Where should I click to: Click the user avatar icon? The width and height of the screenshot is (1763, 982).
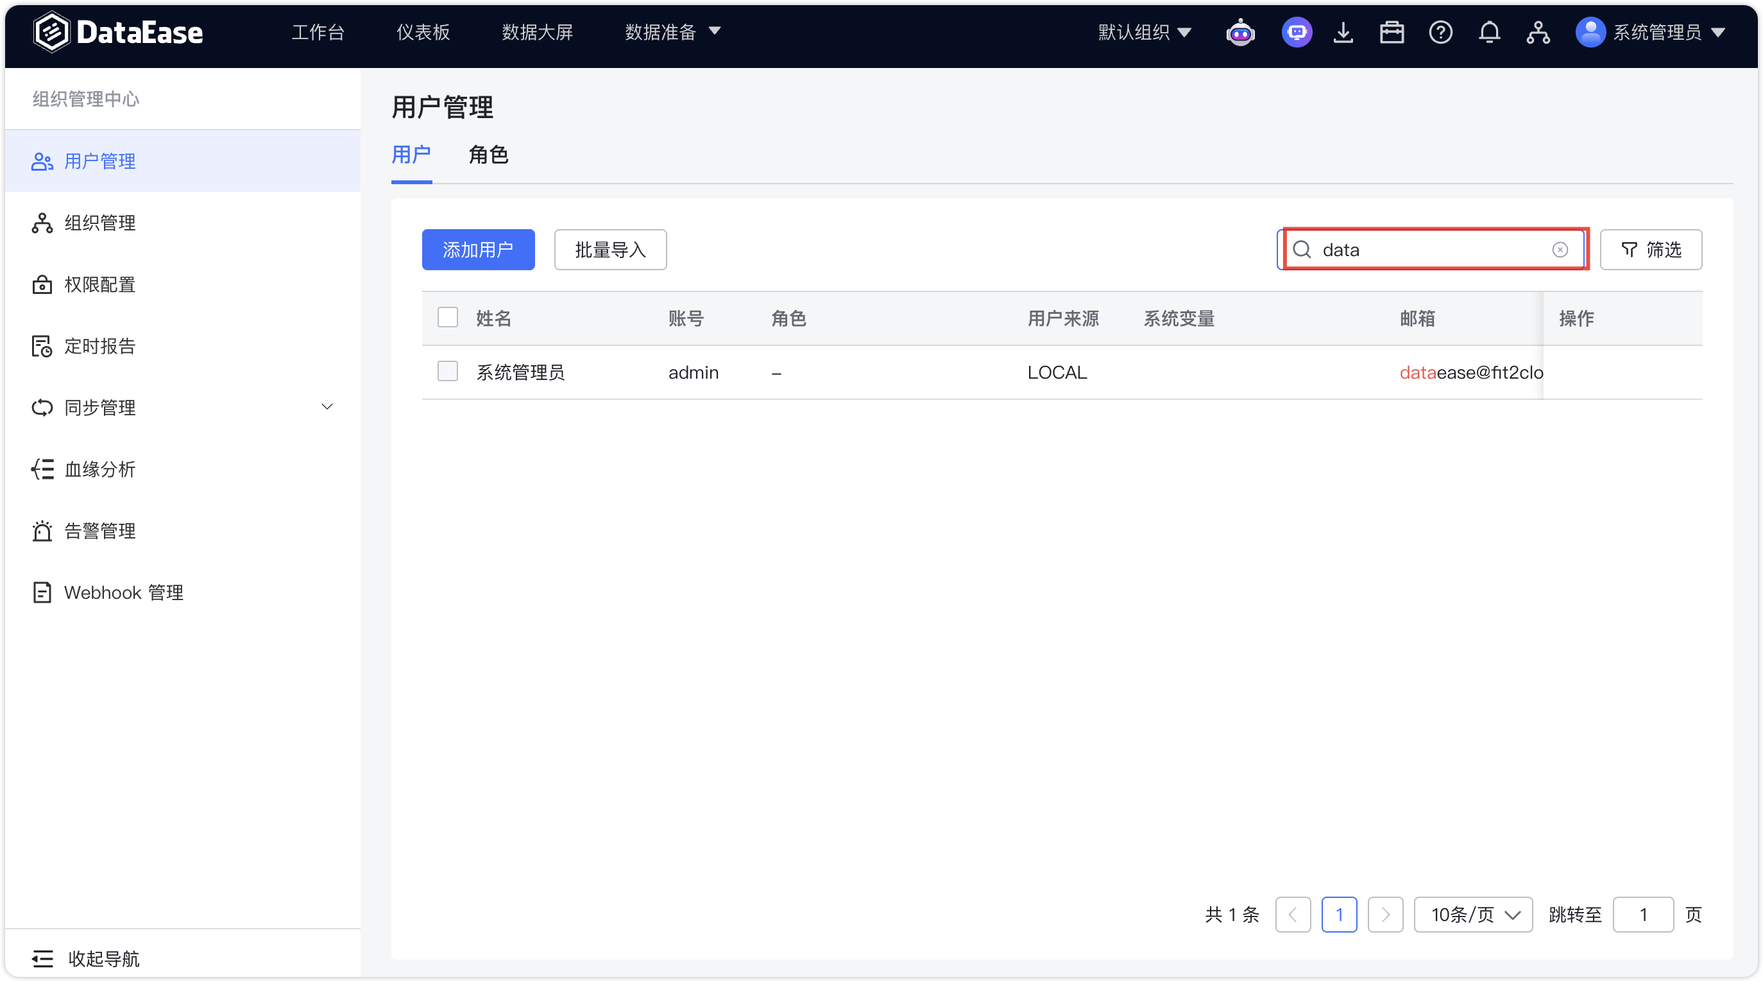1590,32
